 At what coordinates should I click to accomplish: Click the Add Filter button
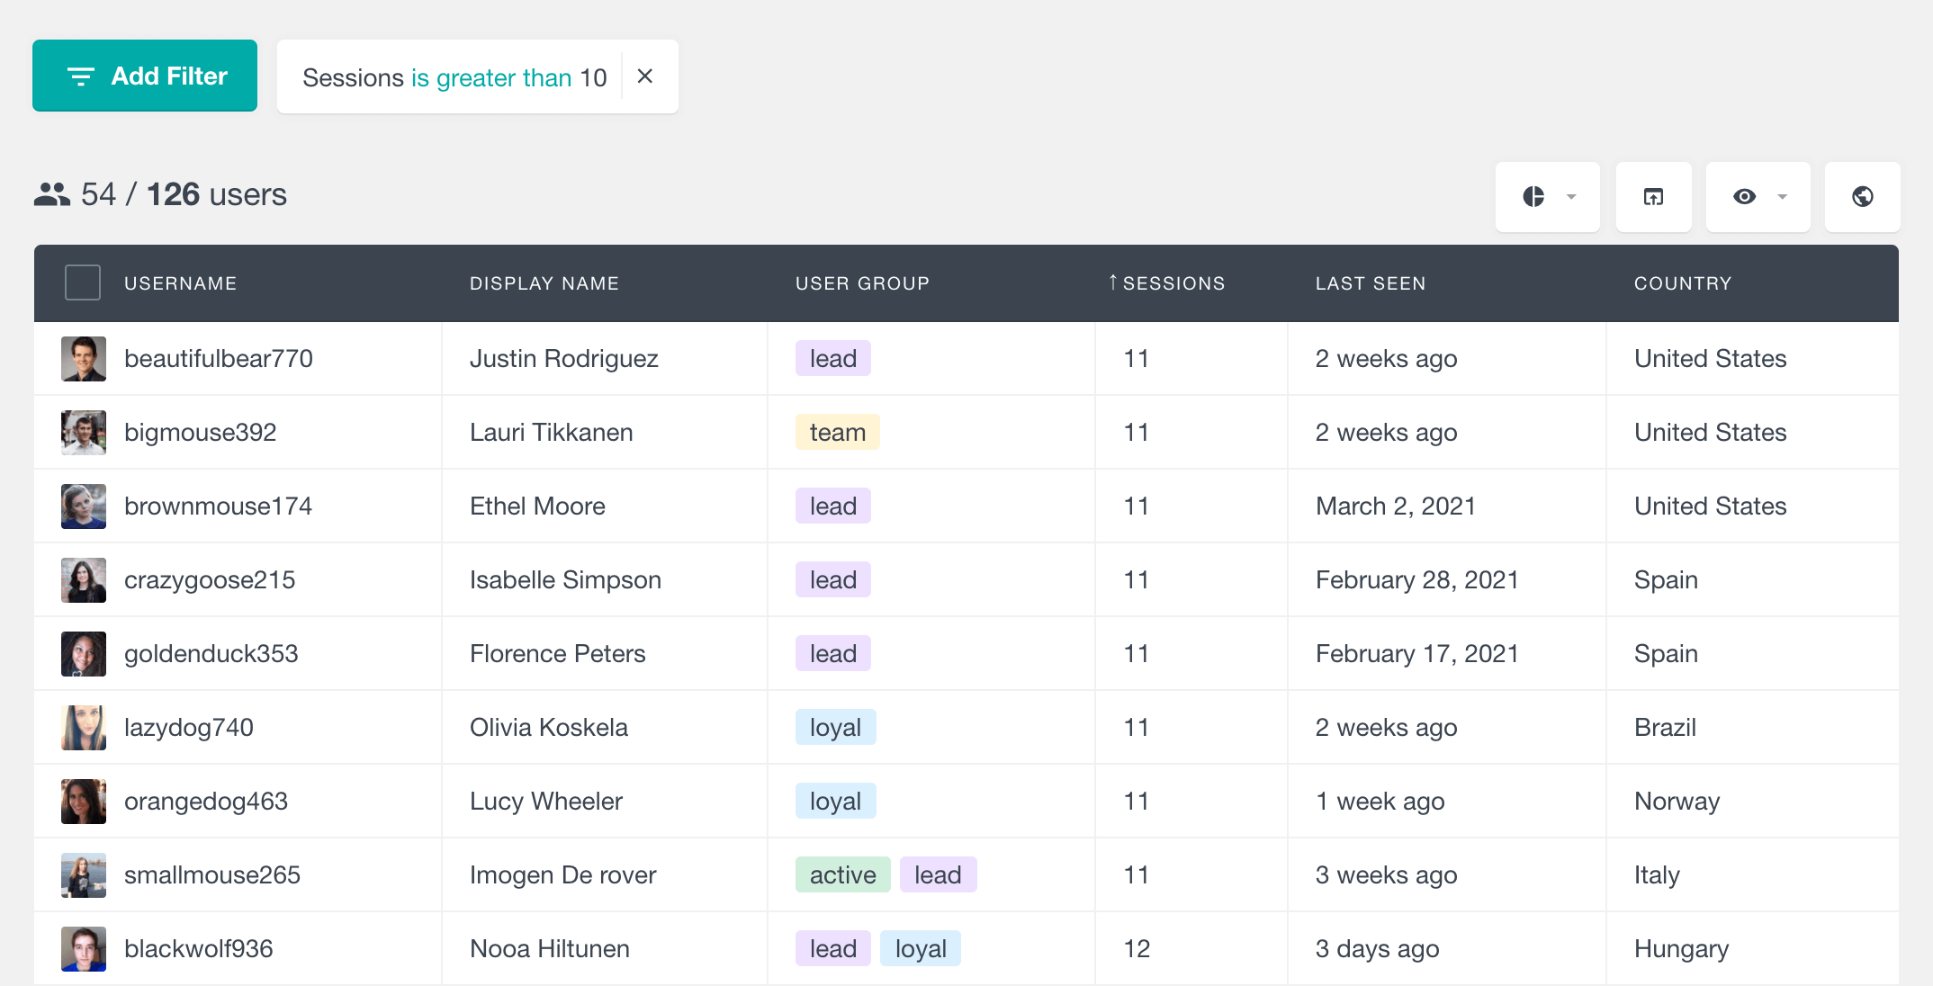click(x=145, y=76)
